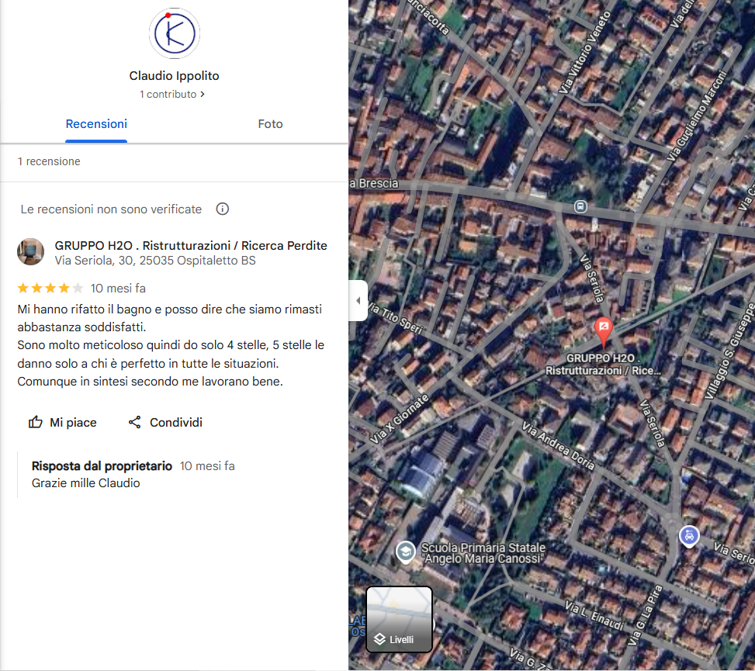
Task: Click Claudio Ippolito's profile avatar
Action: [175, 33]
